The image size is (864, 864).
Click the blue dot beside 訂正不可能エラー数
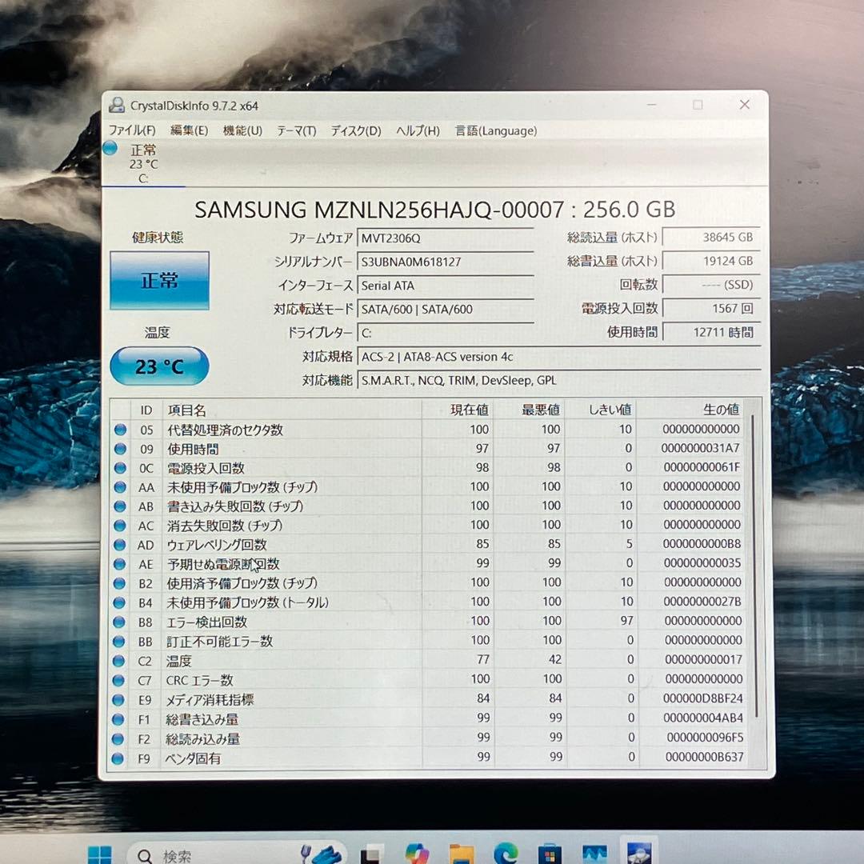coord(120,641)
